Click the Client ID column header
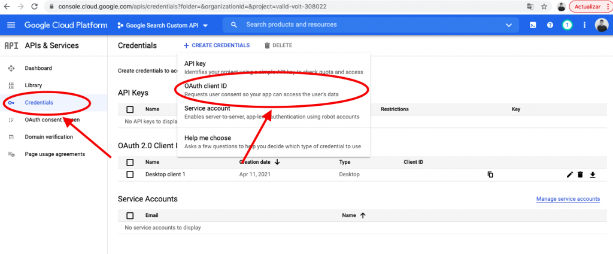This screenshot has width=613, height=254. 413,162
